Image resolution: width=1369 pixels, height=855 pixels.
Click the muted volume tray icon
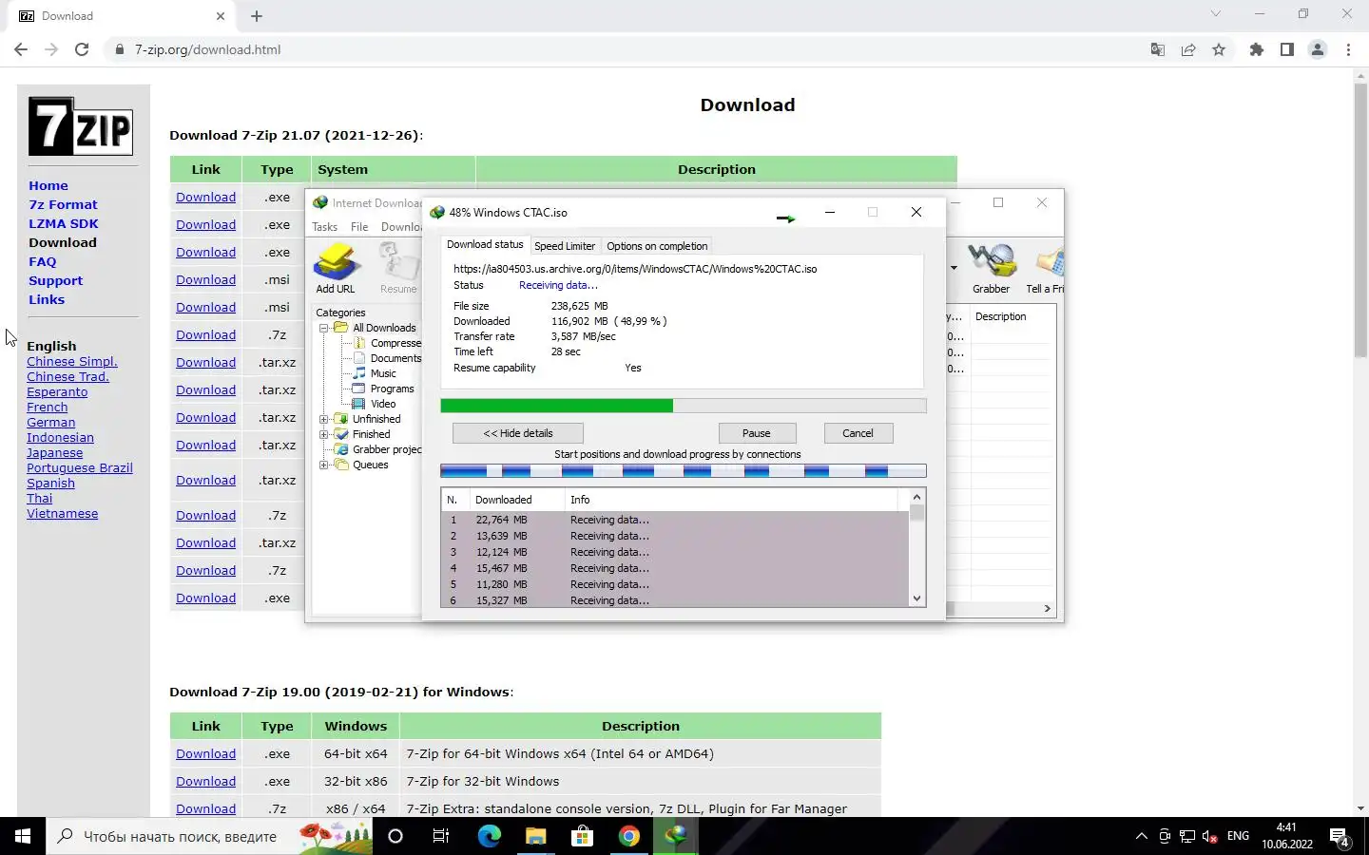1209,836
